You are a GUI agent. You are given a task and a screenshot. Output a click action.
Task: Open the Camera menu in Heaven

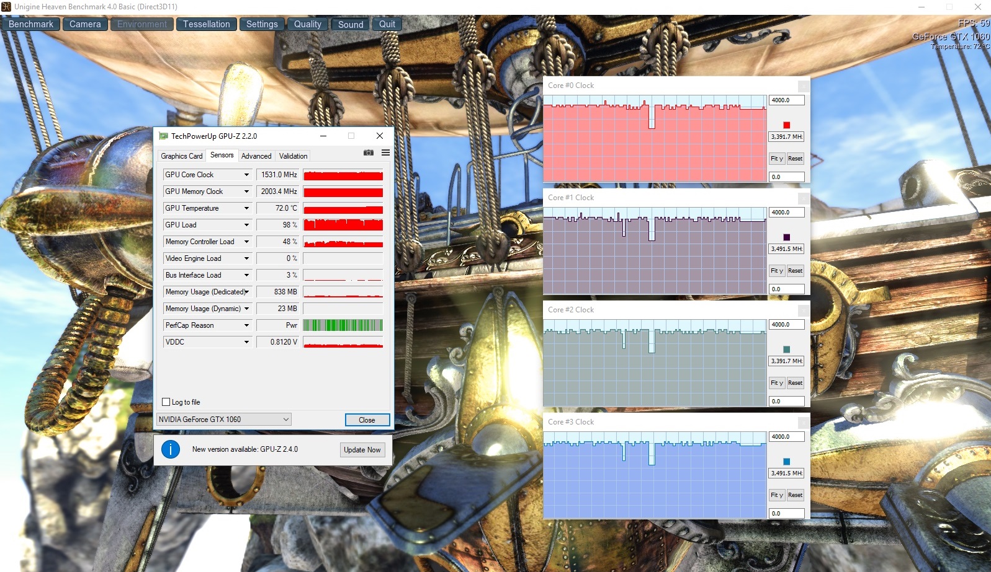[85, 24]
